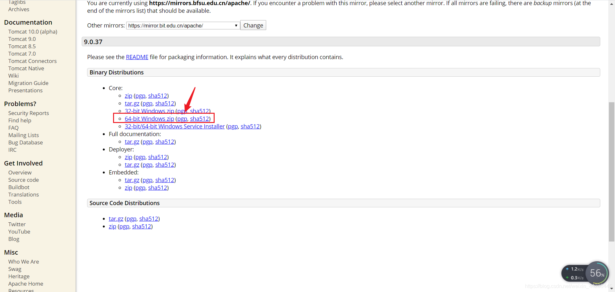Open pgp for source code tar.gz

[131, 219]
